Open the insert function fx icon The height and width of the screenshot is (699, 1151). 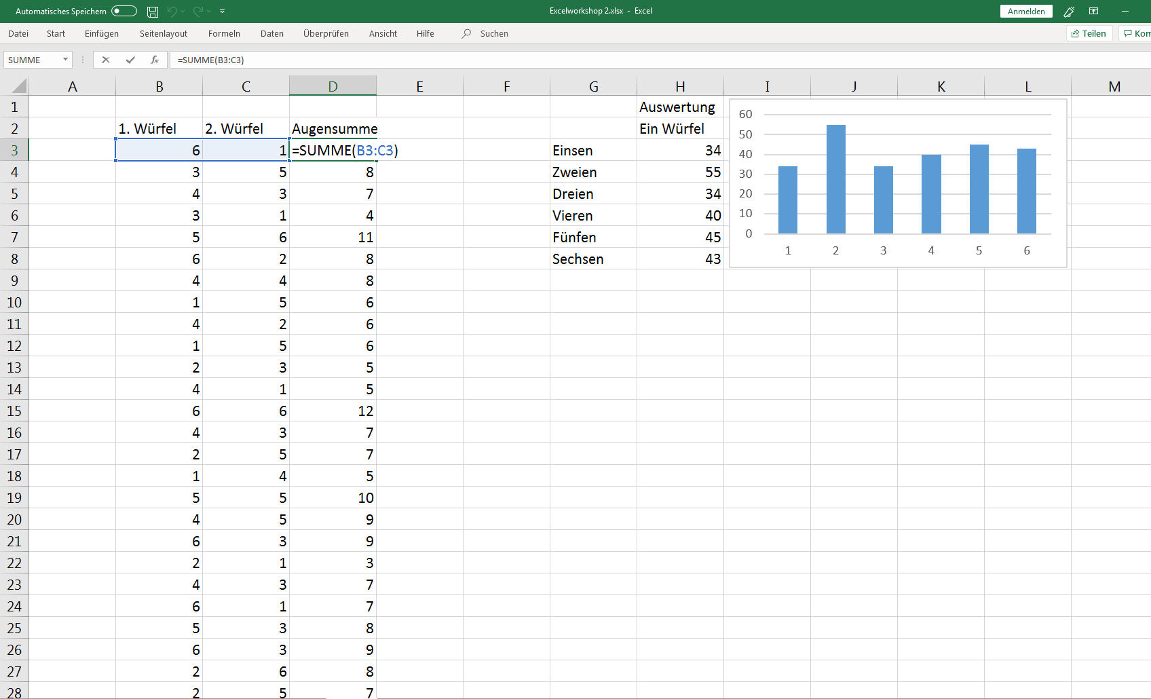tap(155, 60)
